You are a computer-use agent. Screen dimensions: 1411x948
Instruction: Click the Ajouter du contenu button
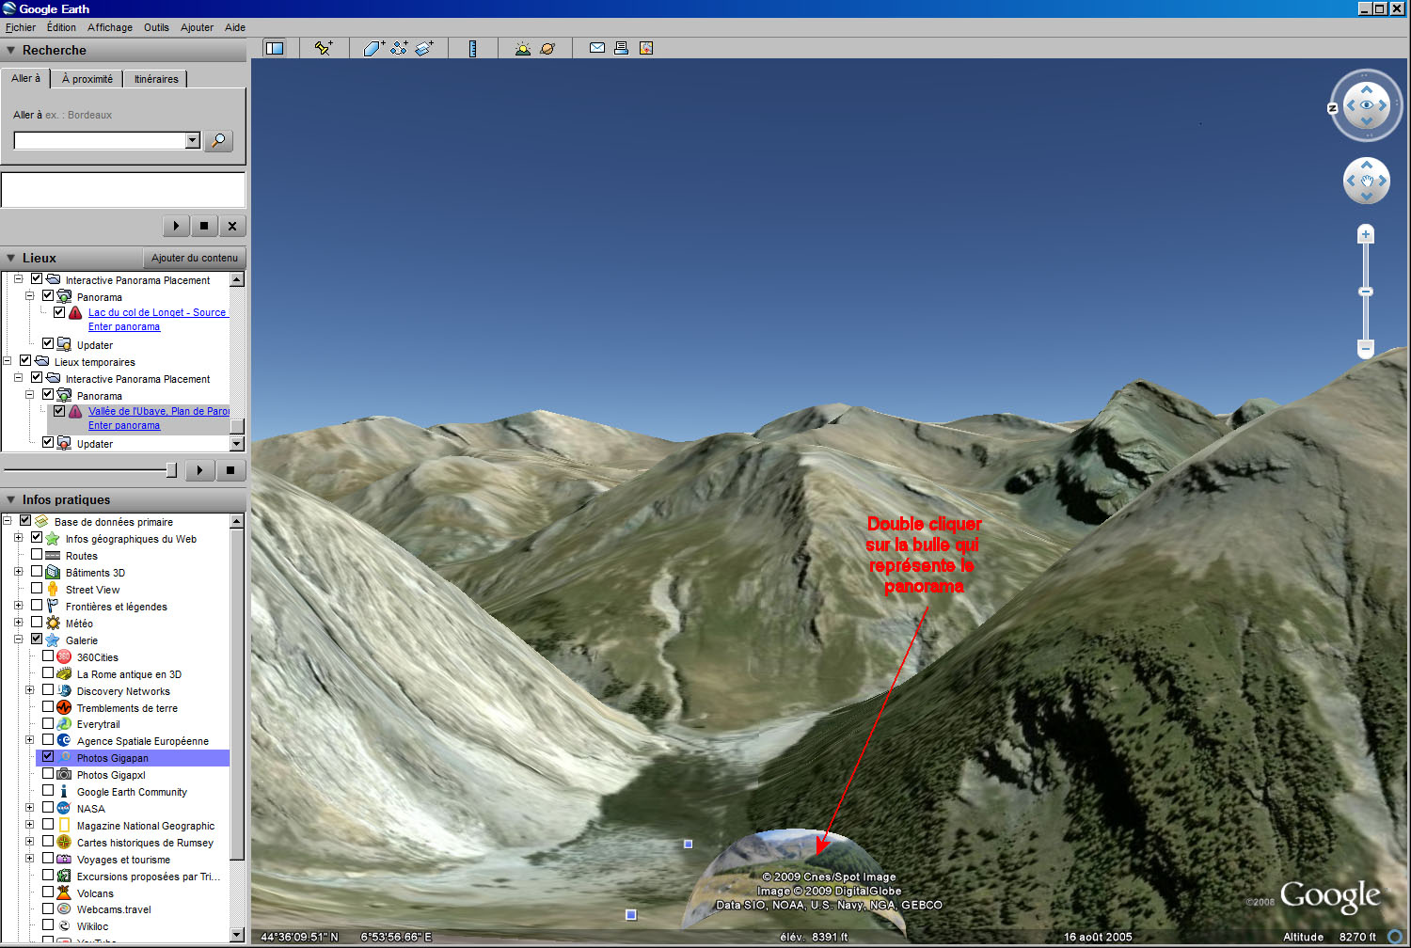coord(195,258)
